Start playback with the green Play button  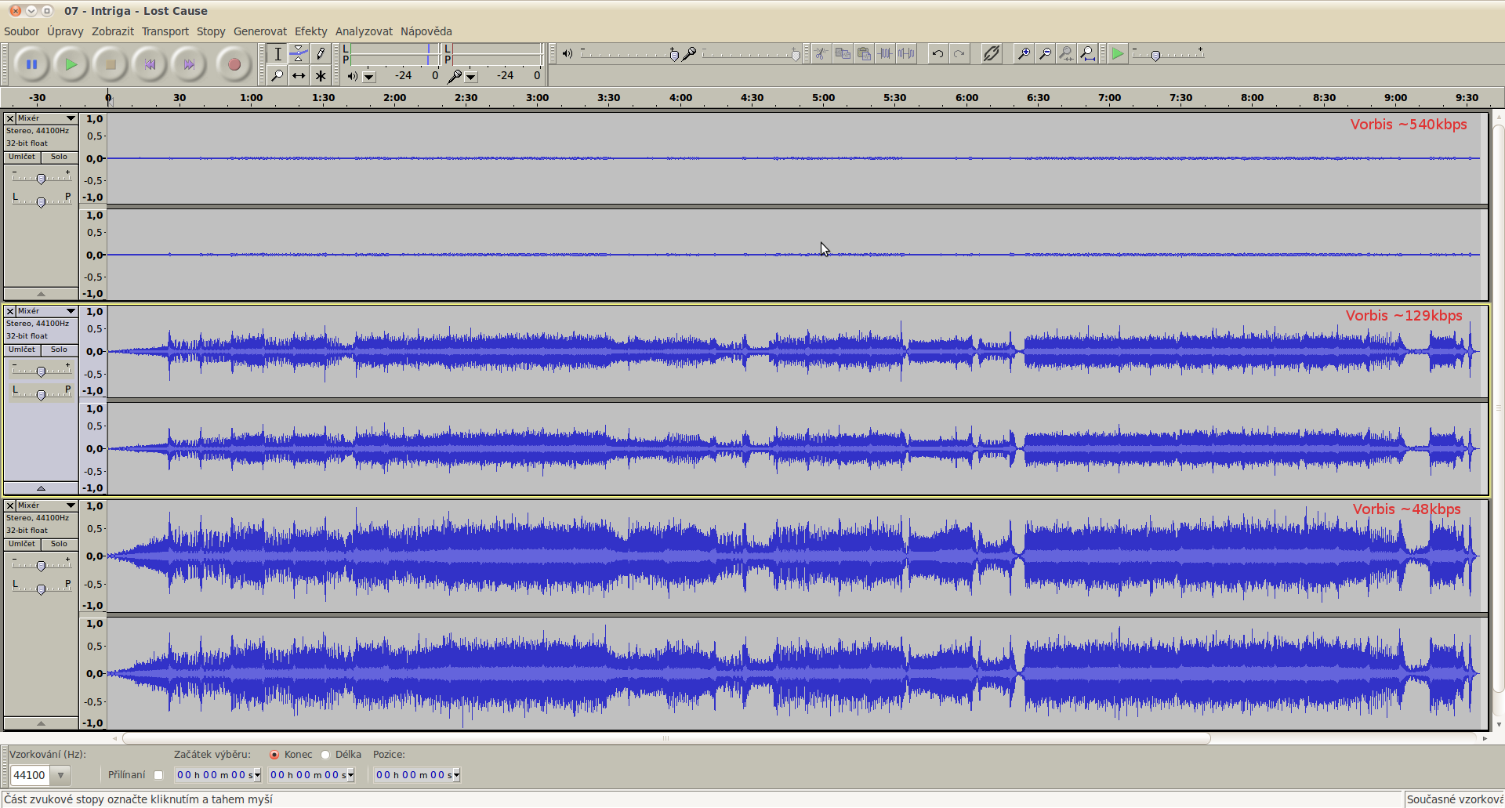pyautogui.click(x=71, y=64)
